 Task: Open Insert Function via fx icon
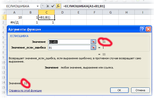point(58,6)
